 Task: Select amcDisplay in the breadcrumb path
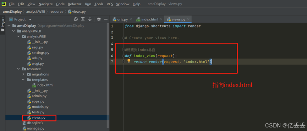[12, 12]
